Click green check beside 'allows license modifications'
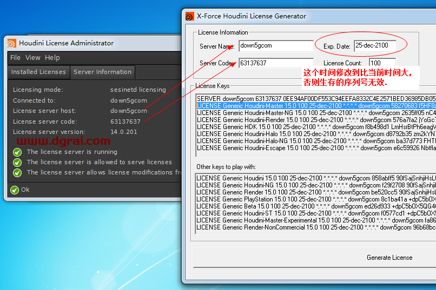 point(17,173)
